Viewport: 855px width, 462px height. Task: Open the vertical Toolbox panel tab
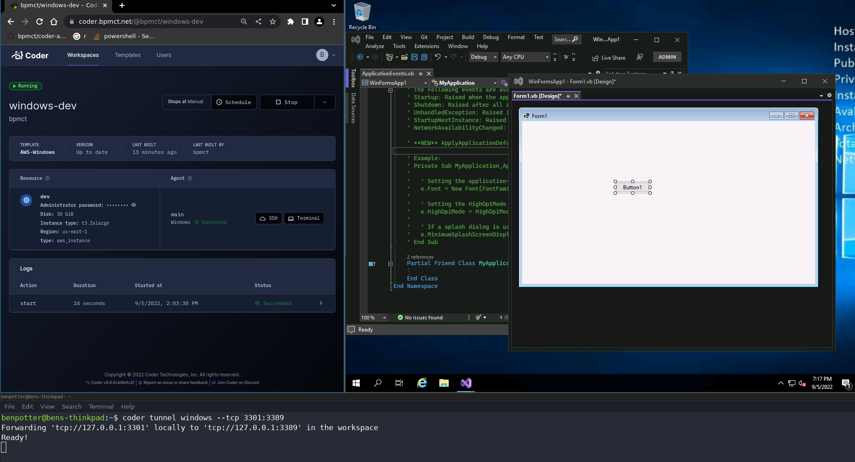click(x=353, y=78)
